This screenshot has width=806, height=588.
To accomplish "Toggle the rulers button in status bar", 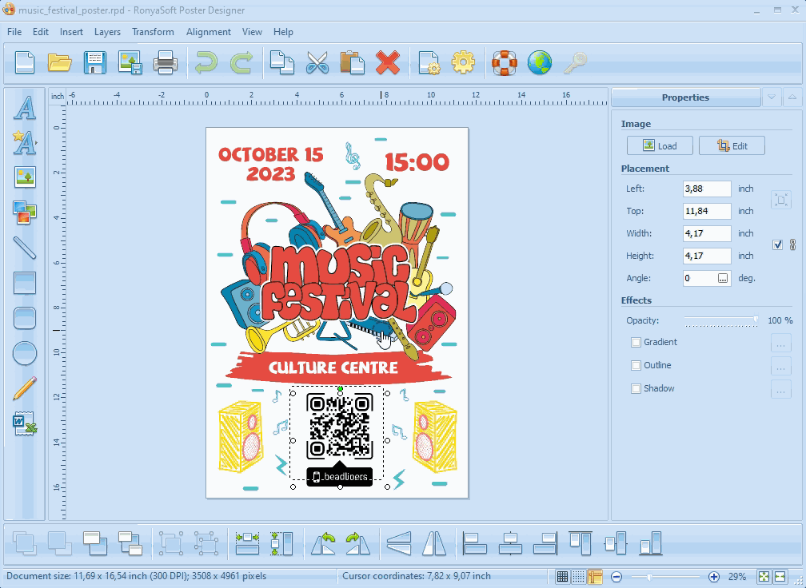I will click(x=595, y=576).
